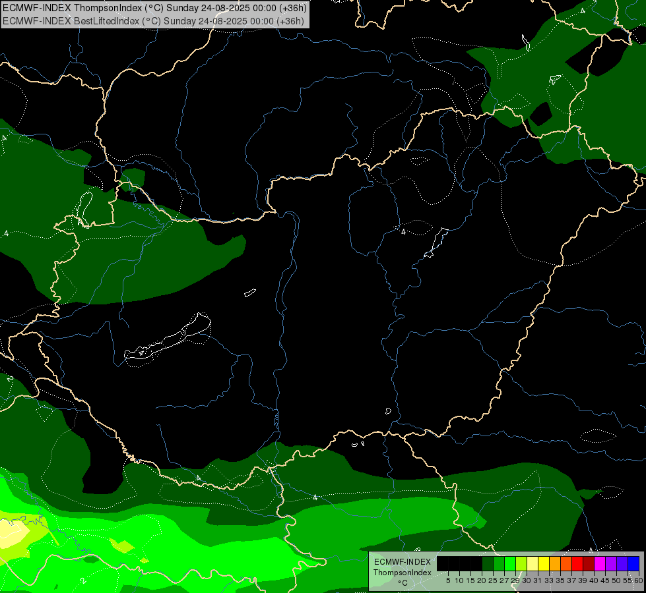
Task: Click the legend tick value 5
Action: click(x=448, y=580)
